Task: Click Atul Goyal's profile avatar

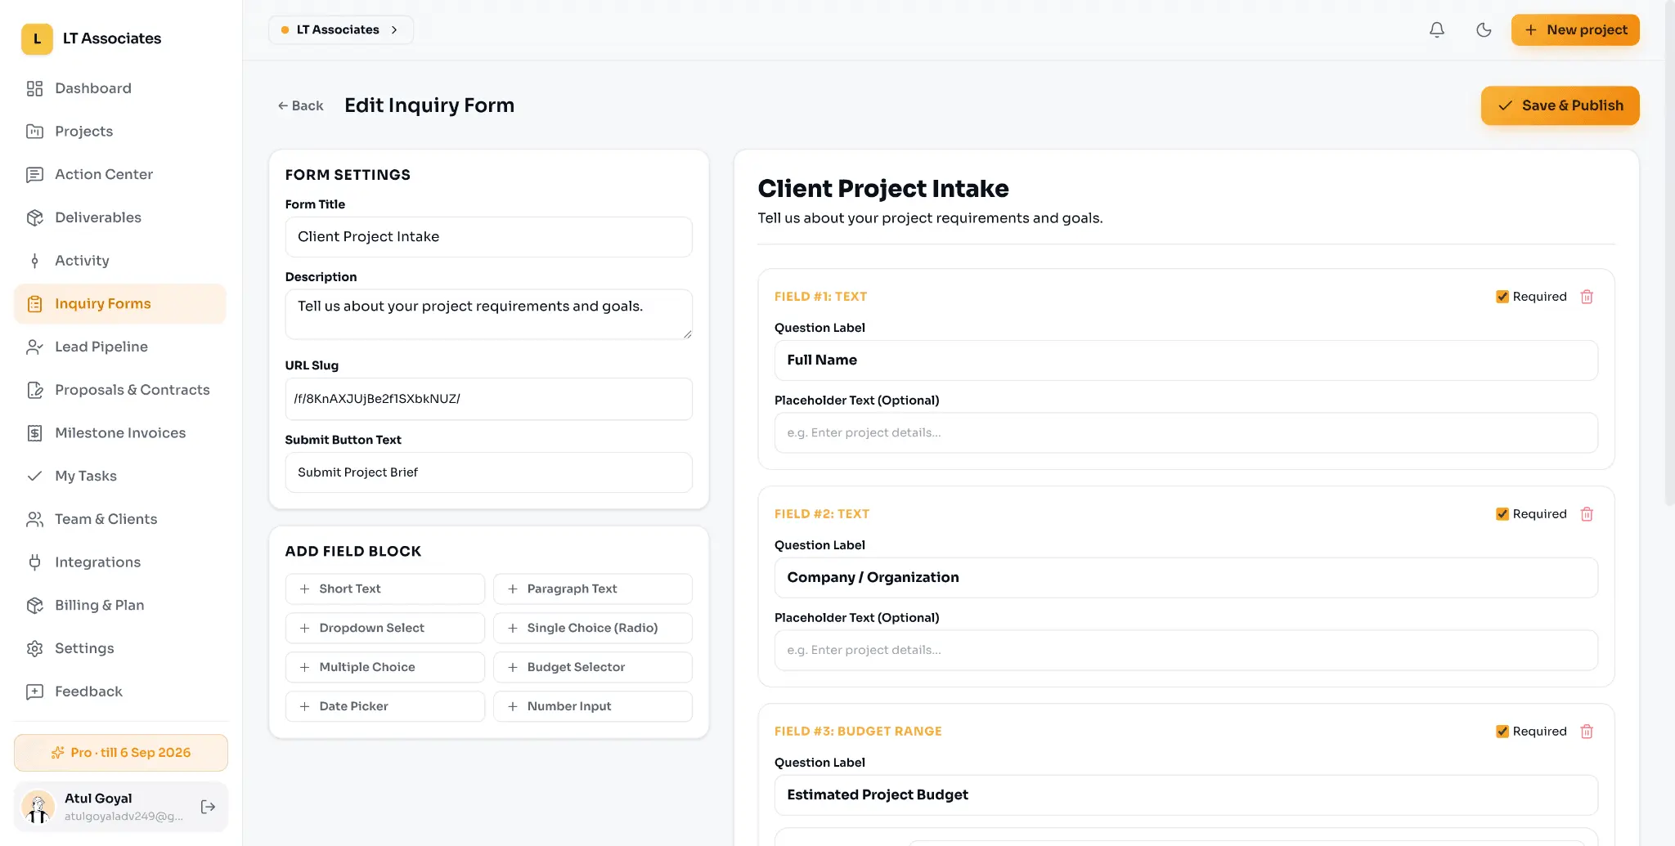Action: (38, 807)
